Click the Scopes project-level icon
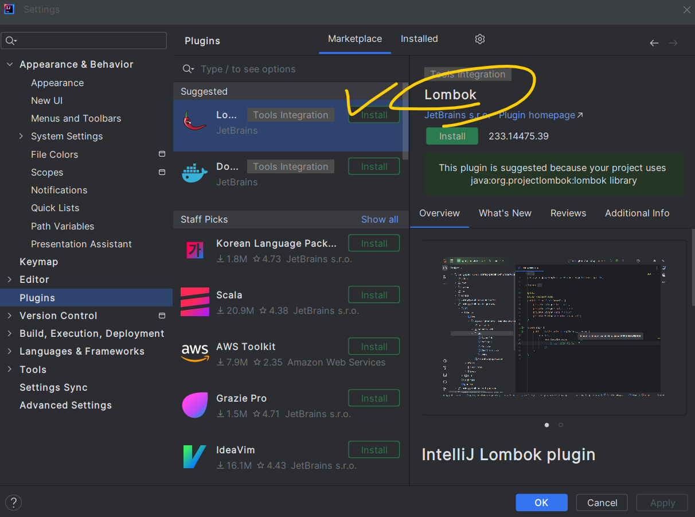695x517 pixels. click(162, 172)
